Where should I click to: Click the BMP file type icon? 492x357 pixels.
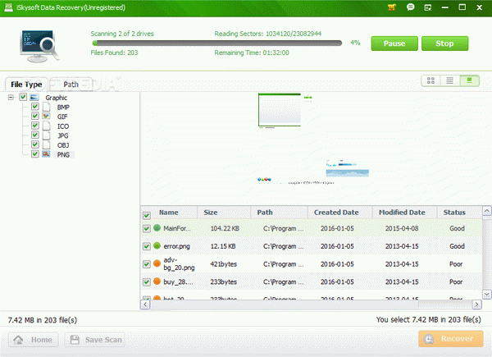click(x=47, y=107)
